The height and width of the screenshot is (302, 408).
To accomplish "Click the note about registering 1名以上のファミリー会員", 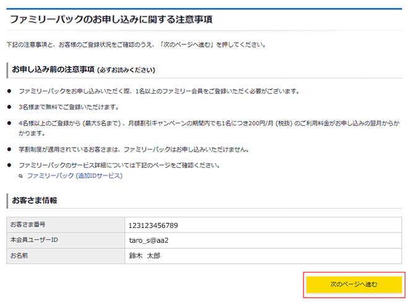I will tap(159, 91).
